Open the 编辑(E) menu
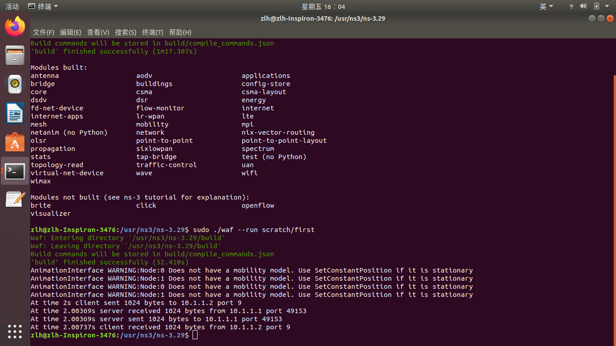Screen dimensions: 616x346 point(70,32)
